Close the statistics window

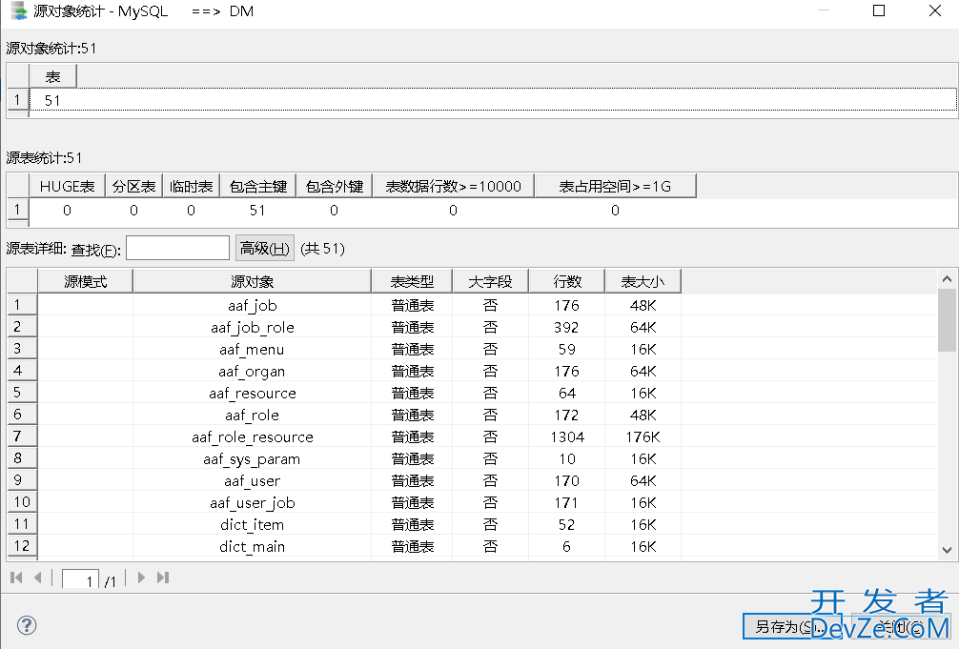click(935, 11)
